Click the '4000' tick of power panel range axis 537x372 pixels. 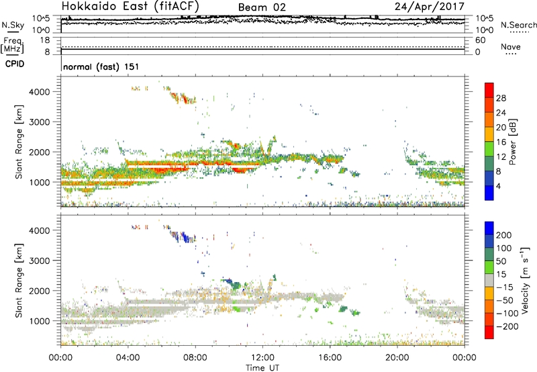(39, 92)
